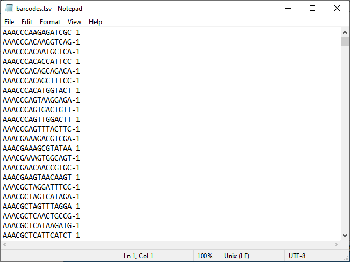Click the line AAACGAAAGCGTATAA-1

[41, 148]
